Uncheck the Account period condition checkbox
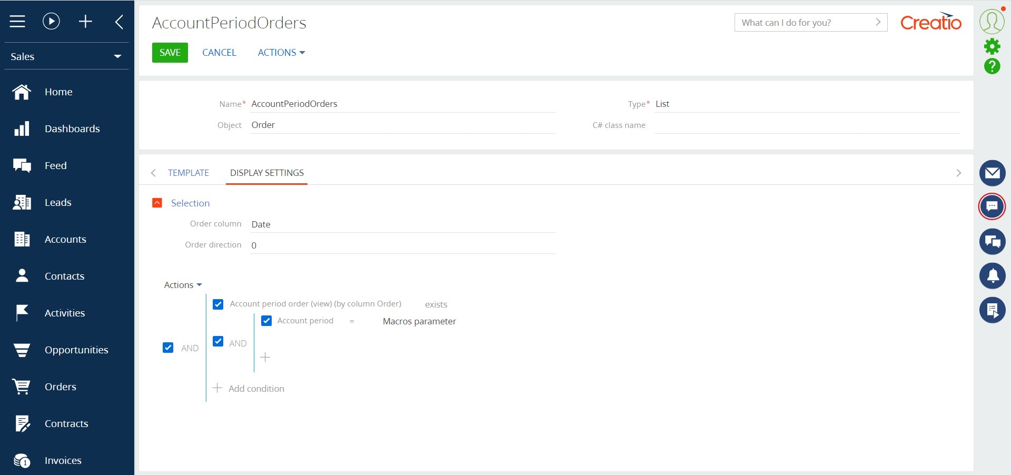Viewport: 1011px width, 475px height. tap(266, 321)
